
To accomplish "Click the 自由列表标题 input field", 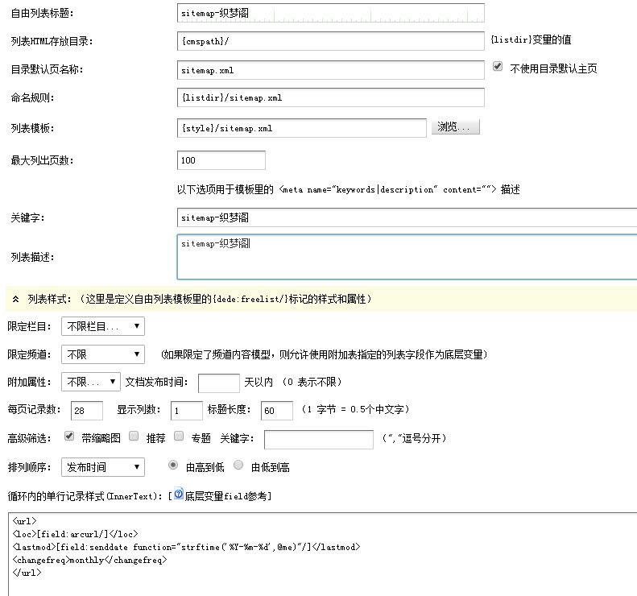I will click(x=330, y=13).
